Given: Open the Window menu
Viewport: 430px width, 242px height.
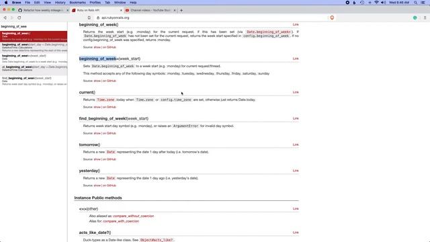Looking at the screenshot, I should [x=120, y=3].
